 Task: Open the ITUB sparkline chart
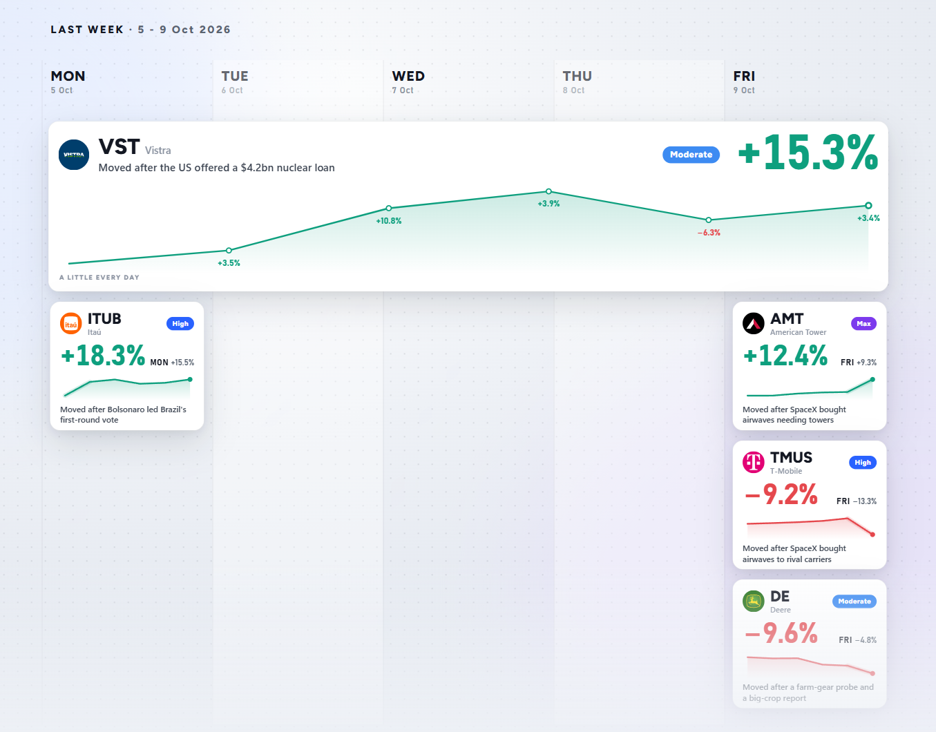(127, 387)
